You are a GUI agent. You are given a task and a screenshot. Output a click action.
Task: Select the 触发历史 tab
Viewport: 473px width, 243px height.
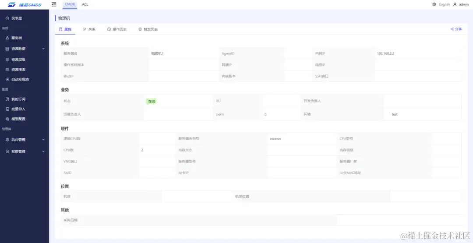tap(148, 29)
